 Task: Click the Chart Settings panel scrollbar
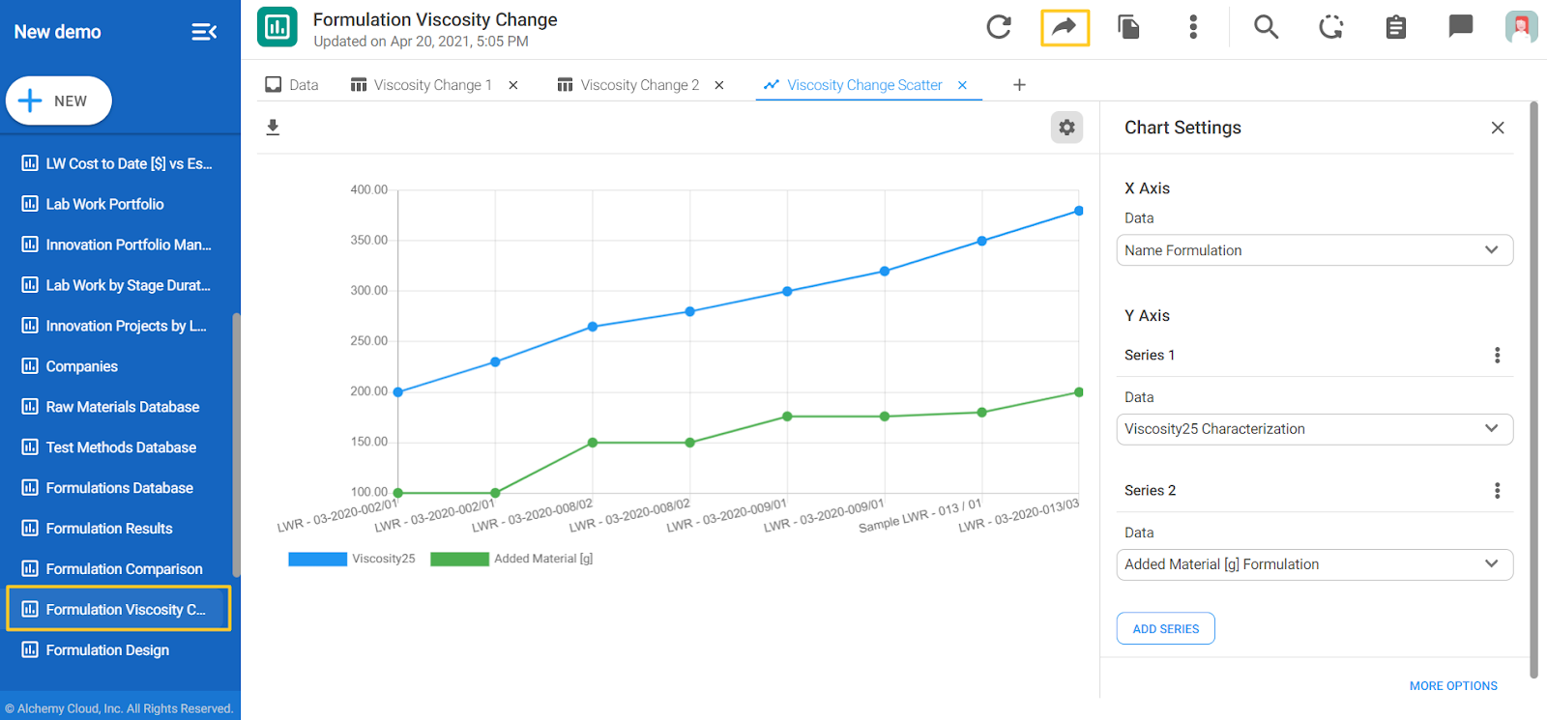click(x=1533, y=389)
